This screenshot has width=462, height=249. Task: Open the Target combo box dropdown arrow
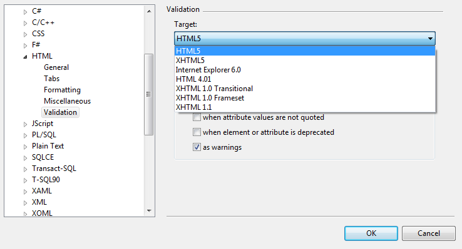click(x=430, y=39)
